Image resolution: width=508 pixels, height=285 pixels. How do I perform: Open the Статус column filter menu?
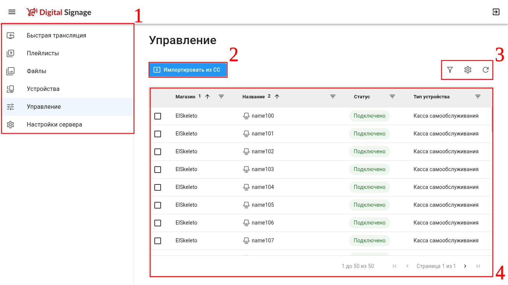[392, 97]
